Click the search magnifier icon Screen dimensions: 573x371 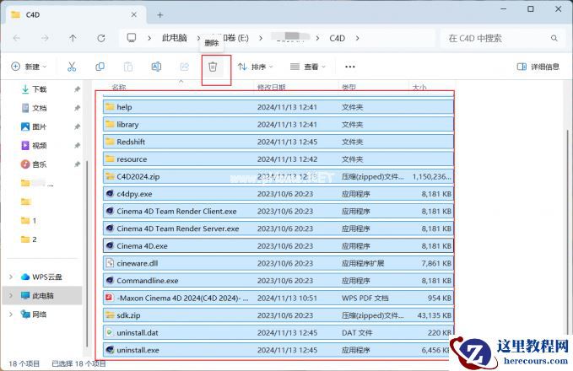click(x=554, y=38)
